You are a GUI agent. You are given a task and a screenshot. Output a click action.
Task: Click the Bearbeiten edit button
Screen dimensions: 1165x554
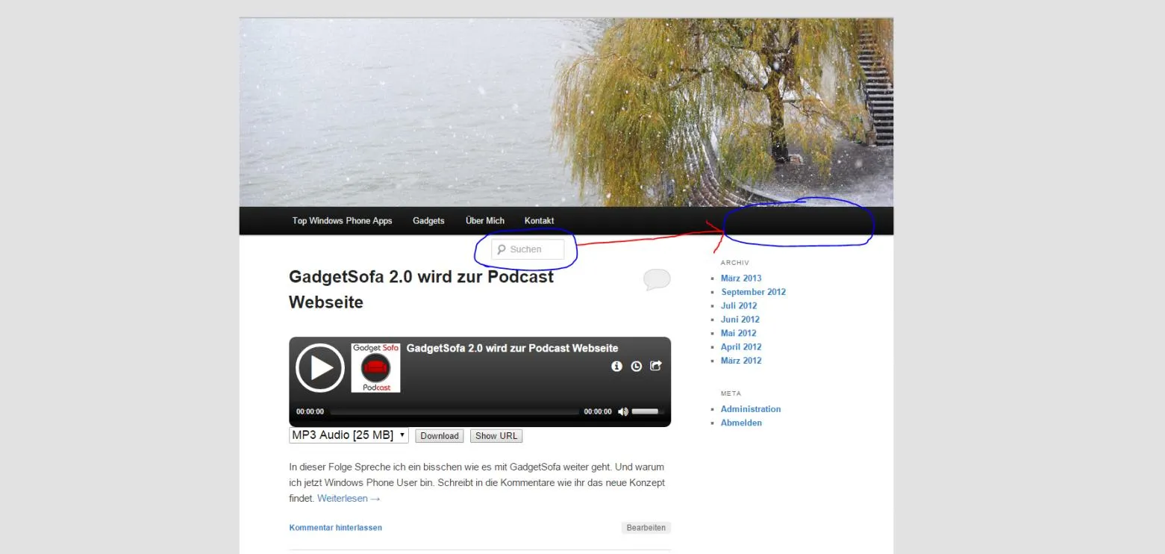point(646,528)
